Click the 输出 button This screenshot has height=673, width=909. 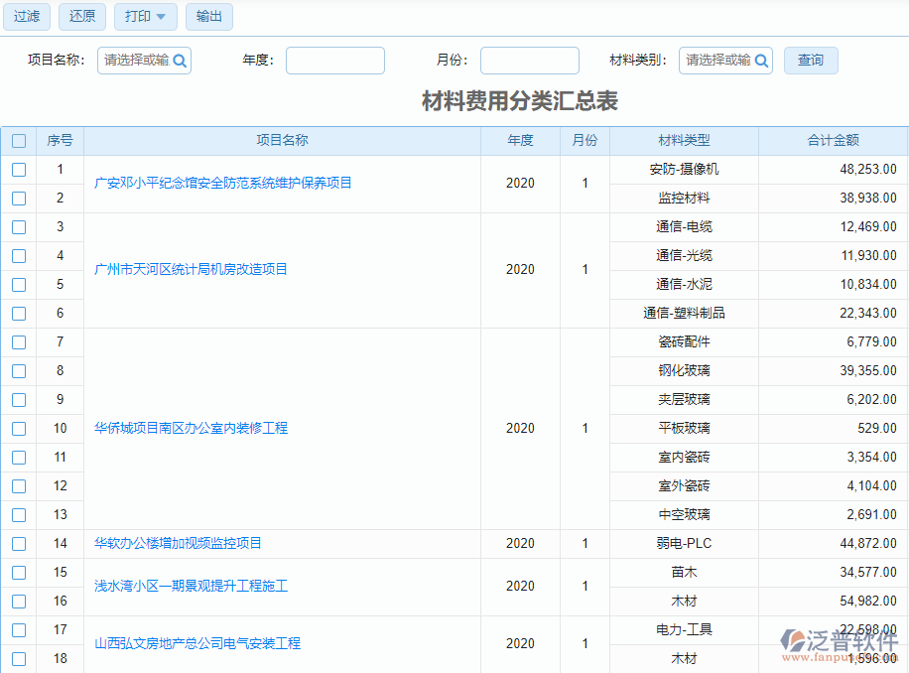point(208,17)
